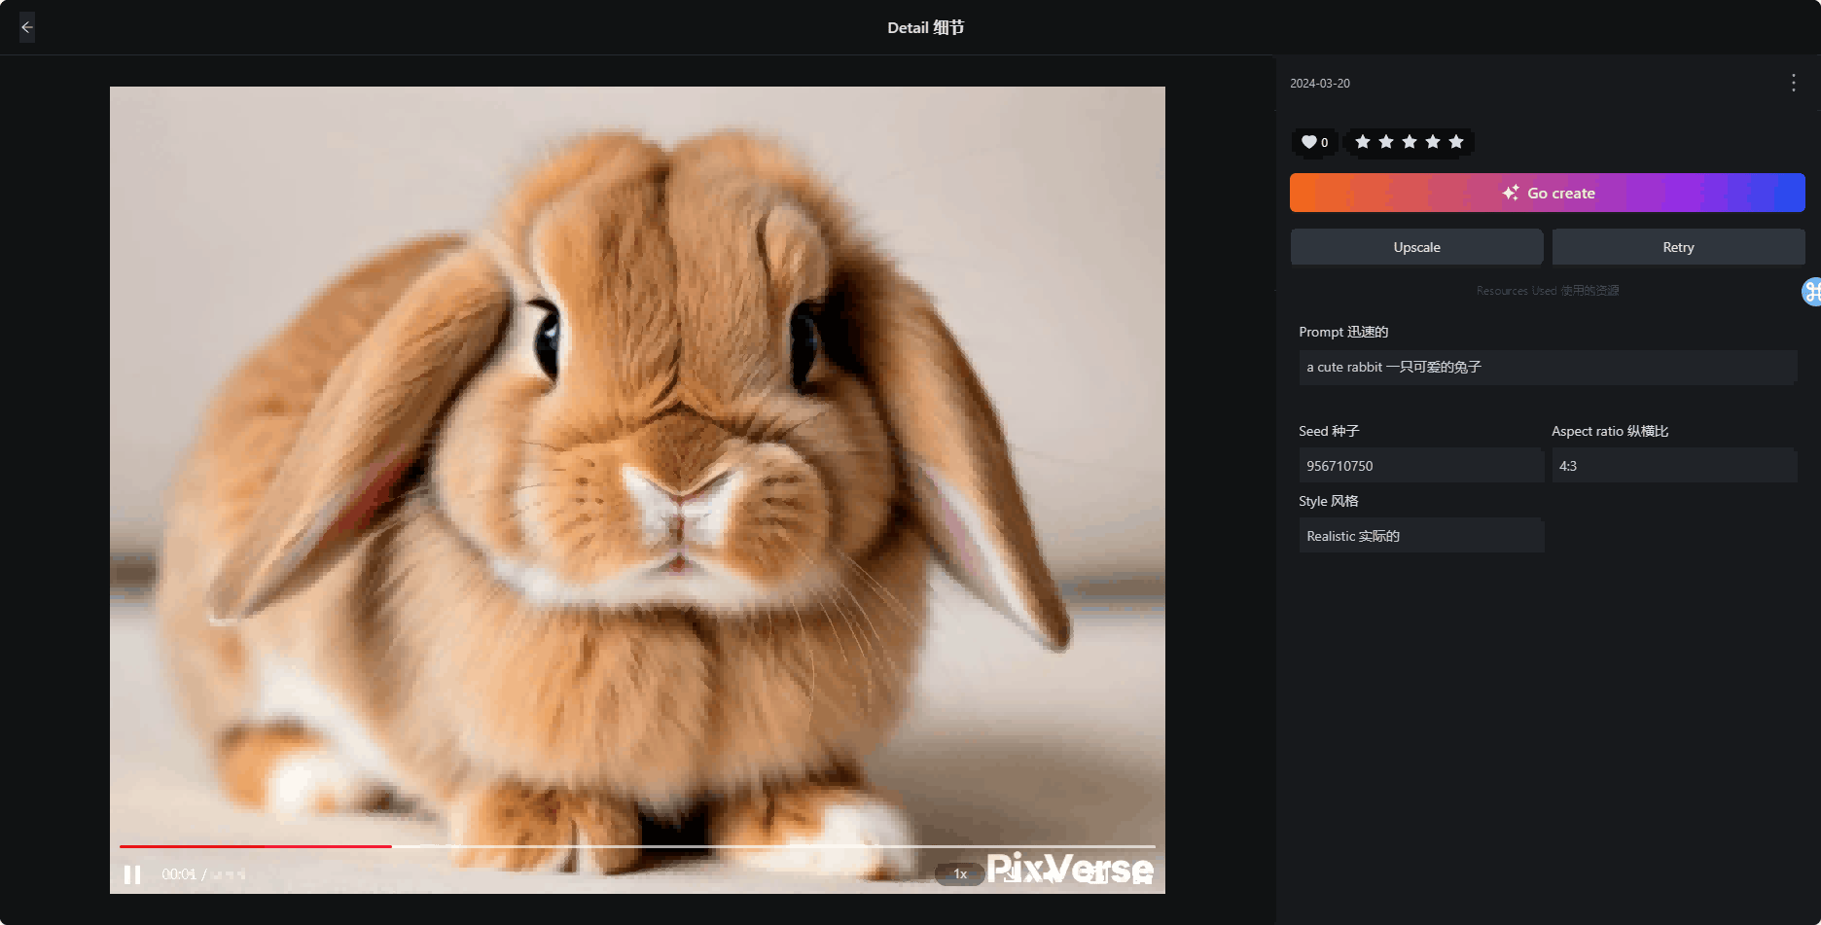Click the Style field showing Realistic
1821x925 pixels.
pyautogui.click(x=1421, y=535)
